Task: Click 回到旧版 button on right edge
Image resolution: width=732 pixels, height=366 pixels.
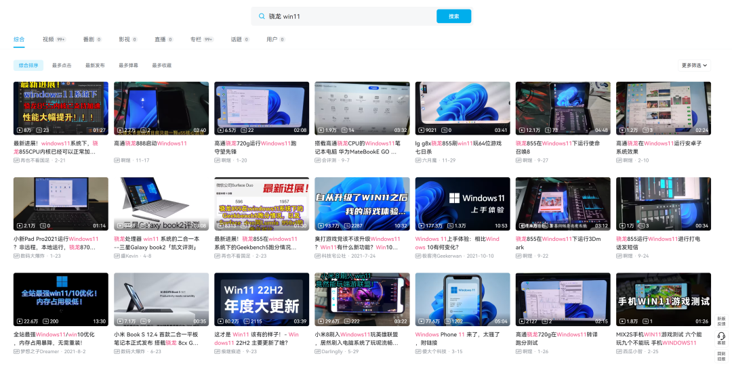Action: pyautogui.click(x=721, y=357)
